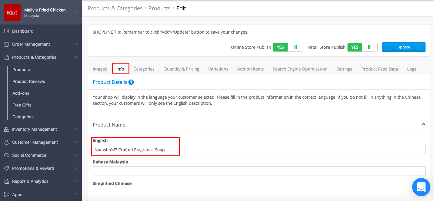Open Promotions & Reward section

pos(33,168)
